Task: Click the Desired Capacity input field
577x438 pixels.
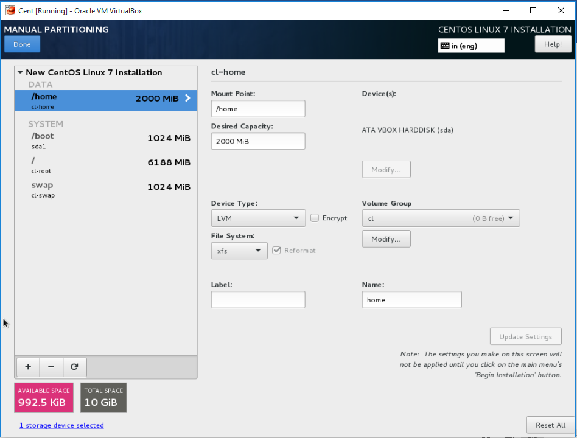Action: (258, 141)
